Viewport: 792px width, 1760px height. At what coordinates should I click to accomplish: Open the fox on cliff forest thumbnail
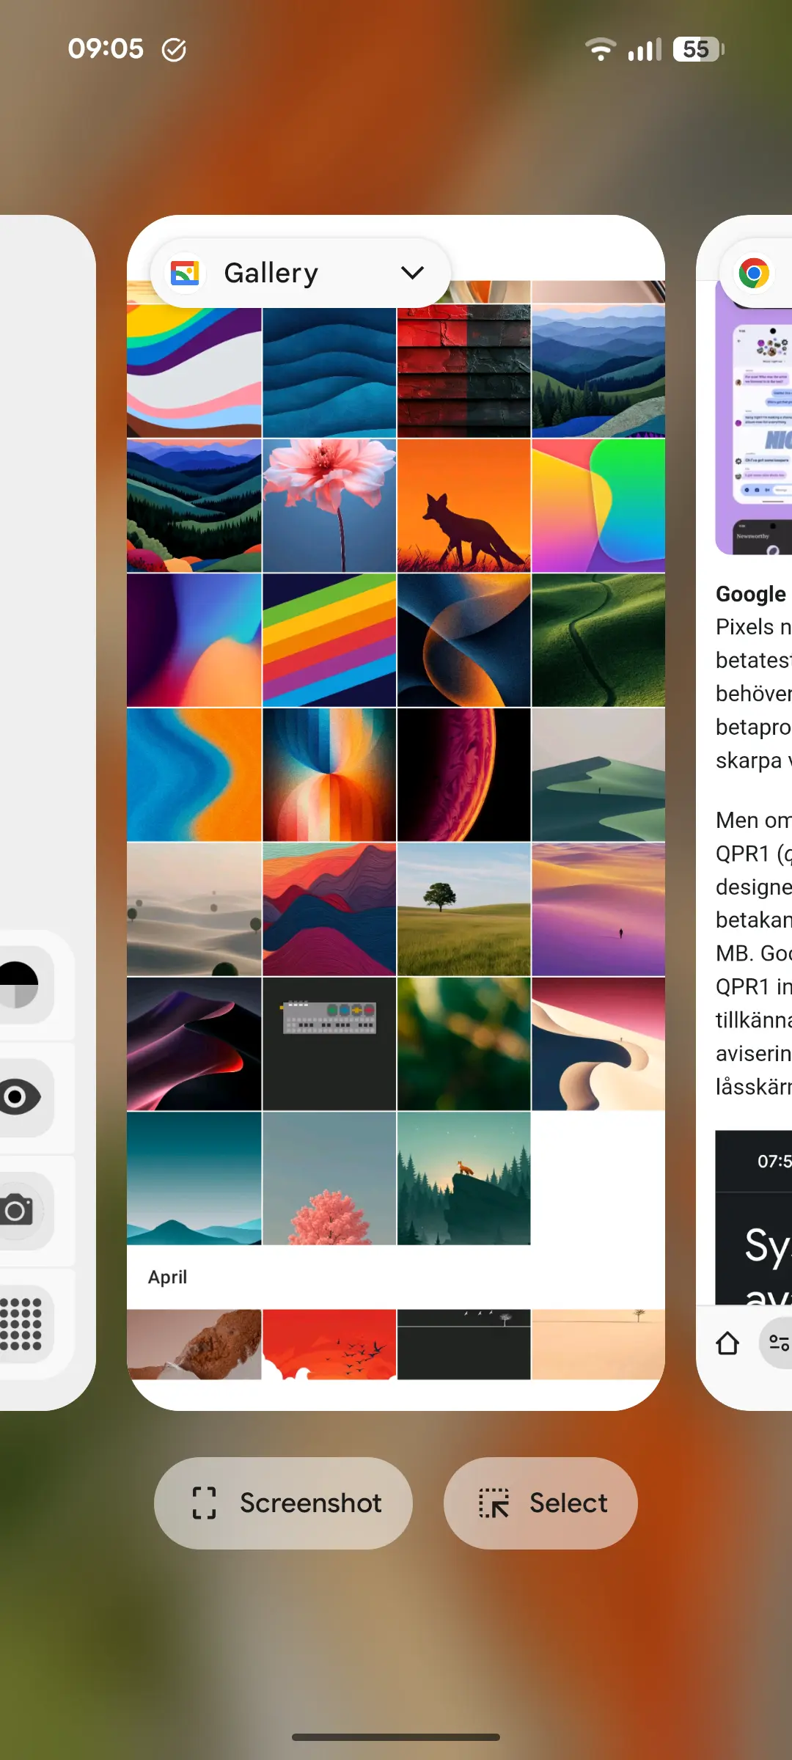pos(463,1178)
